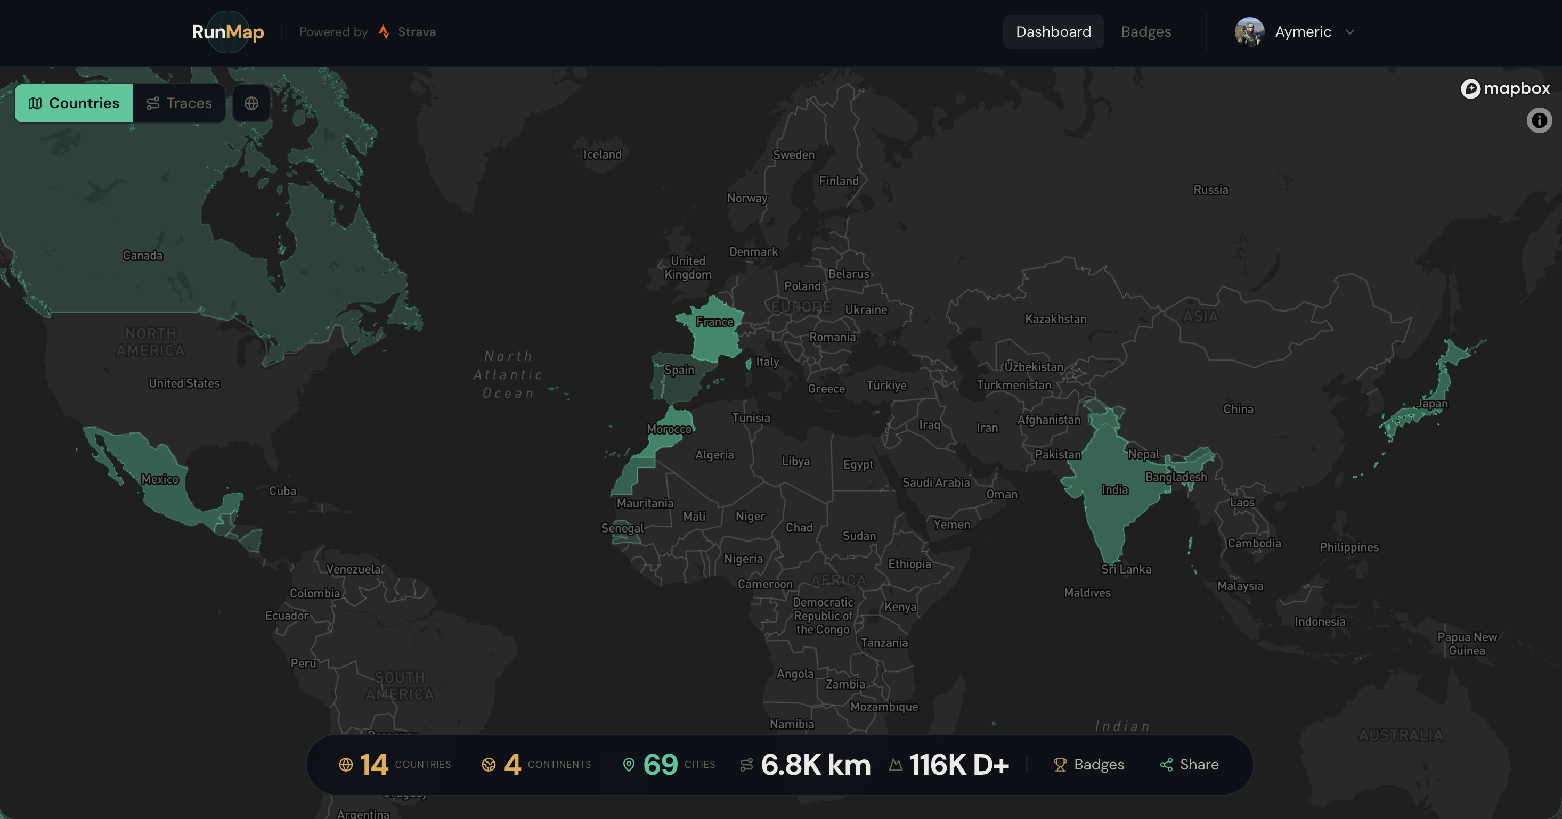The height and width of the screenshot is (819, 1562).
Task: Click the share nodes icon
Action: (x=1166, y=765)
